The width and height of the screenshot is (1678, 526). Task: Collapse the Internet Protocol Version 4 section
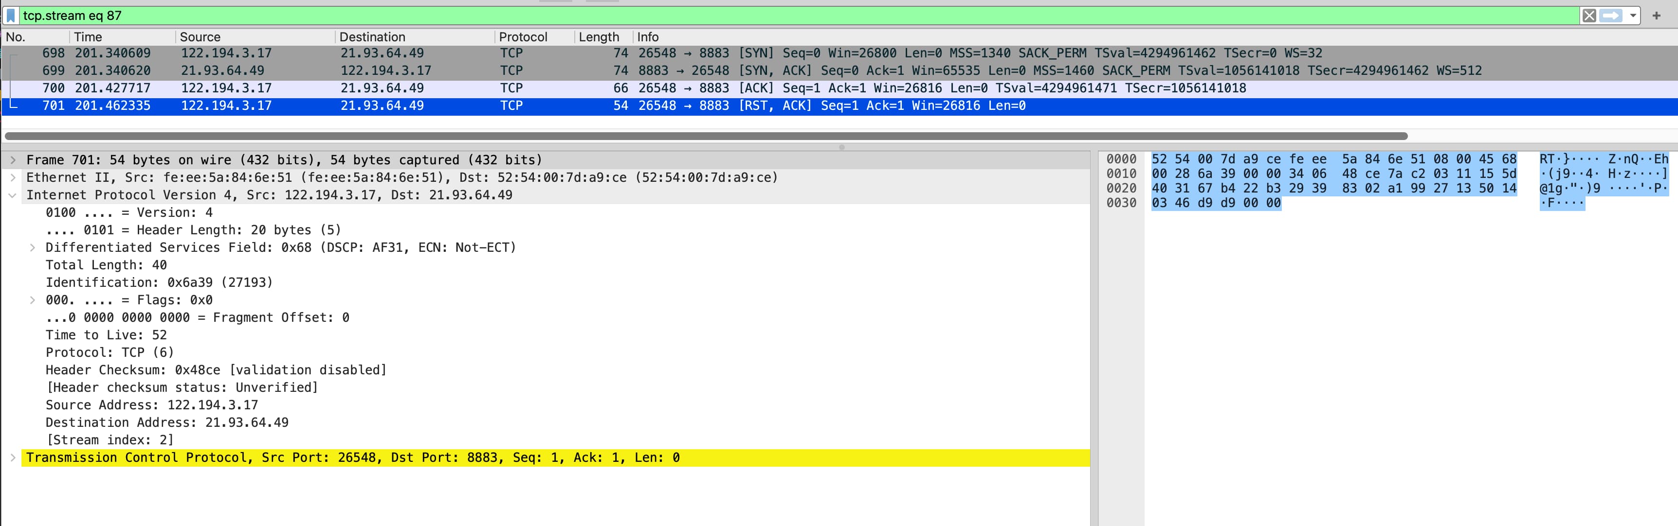click(x=12, y=195)
